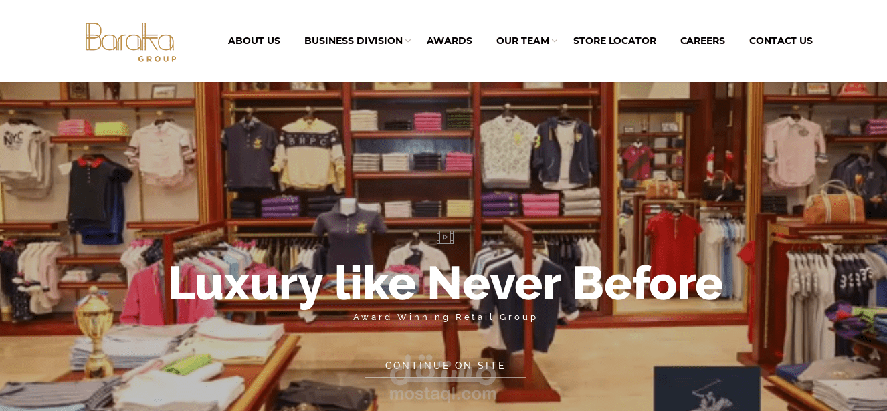Image resolution: width=887 pixels, height=411 pixels.
Task: Expand the Business Division dropdown arrow
Action: (408, 41)
